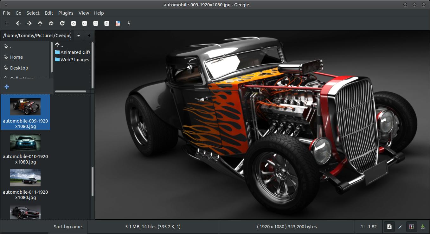Open the Select menu
Image resolution: width=430 pixels, height=234 pixels.
(33, 13)
